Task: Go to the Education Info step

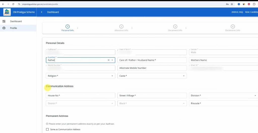Action: [121, 28]
